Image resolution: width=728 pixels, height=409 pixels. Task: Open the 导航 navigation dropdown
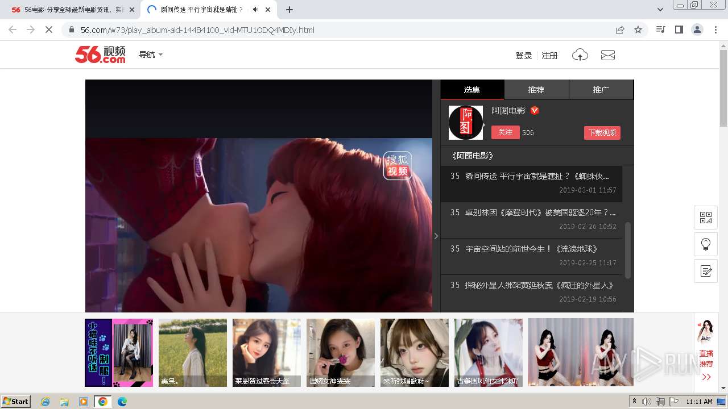(151, 55)
